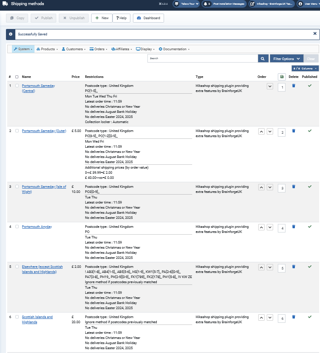Delete Portsmouth Sameday (Central) via trash icon
Screen dimensions: 320x353
[293, 86]
